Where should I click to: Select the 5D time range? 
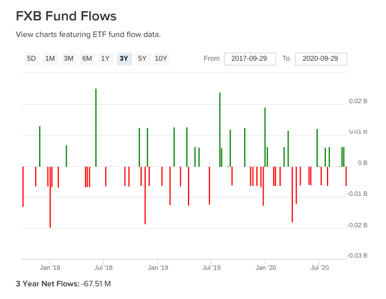coord(31,58)
